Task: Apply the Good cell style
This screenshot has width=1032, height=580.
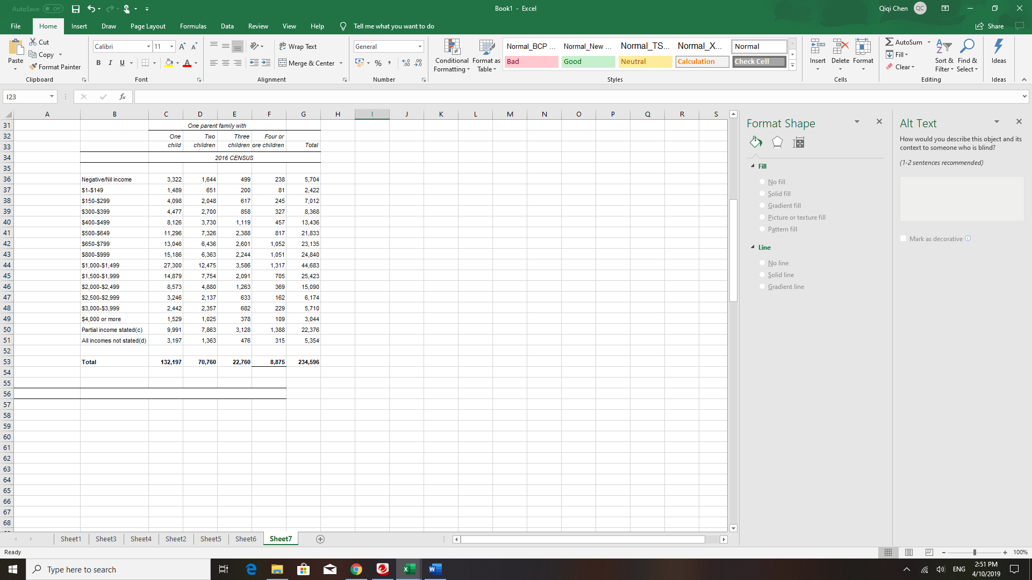Action: [x=588, y=62]
